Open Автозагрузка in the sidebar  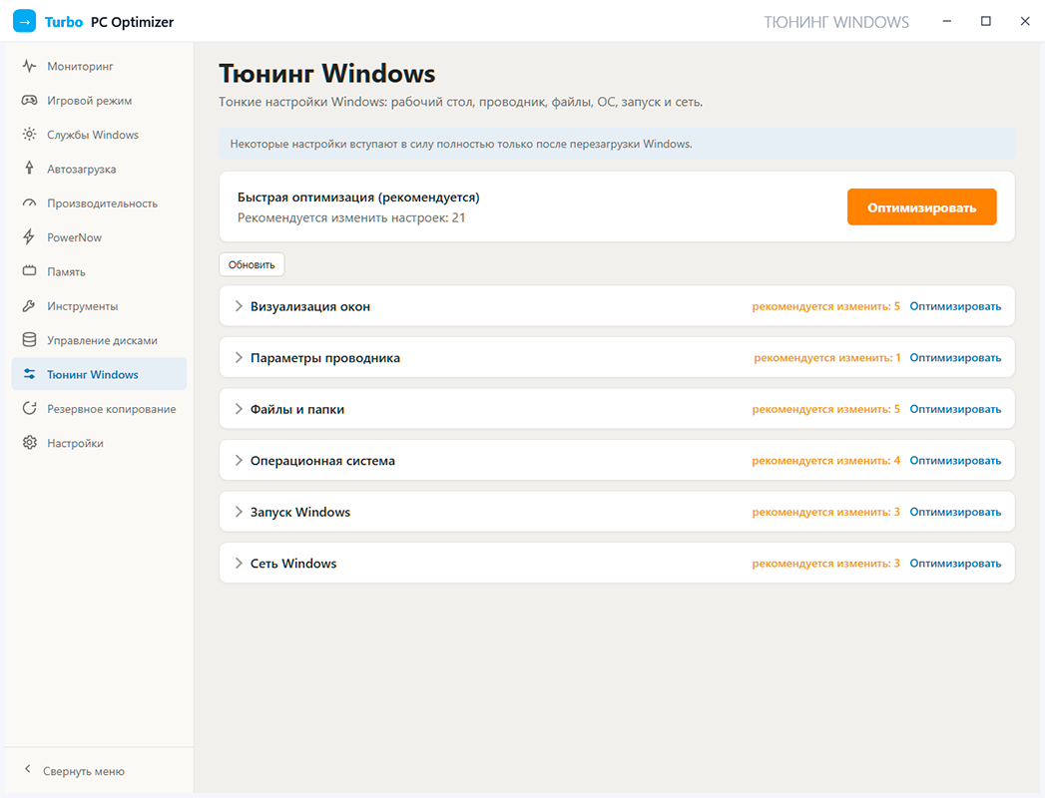click(99, 169)
